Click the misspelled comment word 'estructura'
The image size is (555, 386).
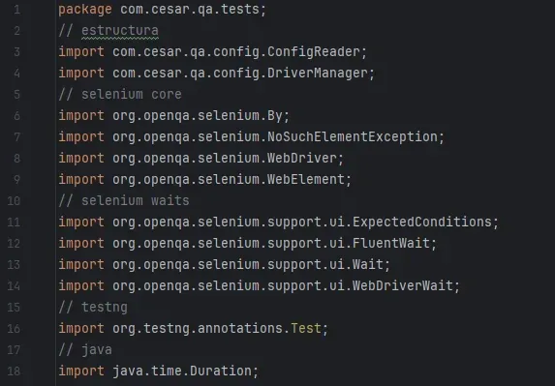pos(120,31)
